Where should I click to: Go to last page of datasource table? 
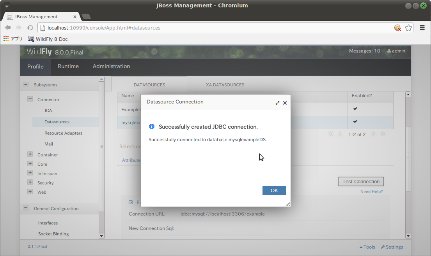[x=383, y=134]
